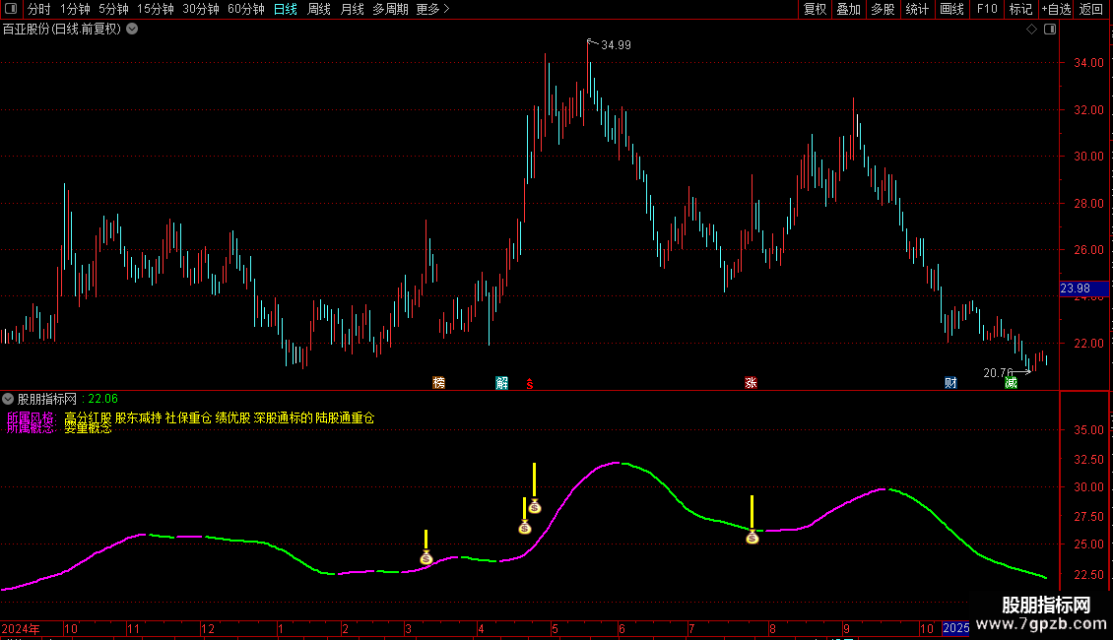This screenshot has width=1113, height=640.
Task: Click the 23.98 price label on axis
Action: pyautogui.click(x=1074, y=288)
